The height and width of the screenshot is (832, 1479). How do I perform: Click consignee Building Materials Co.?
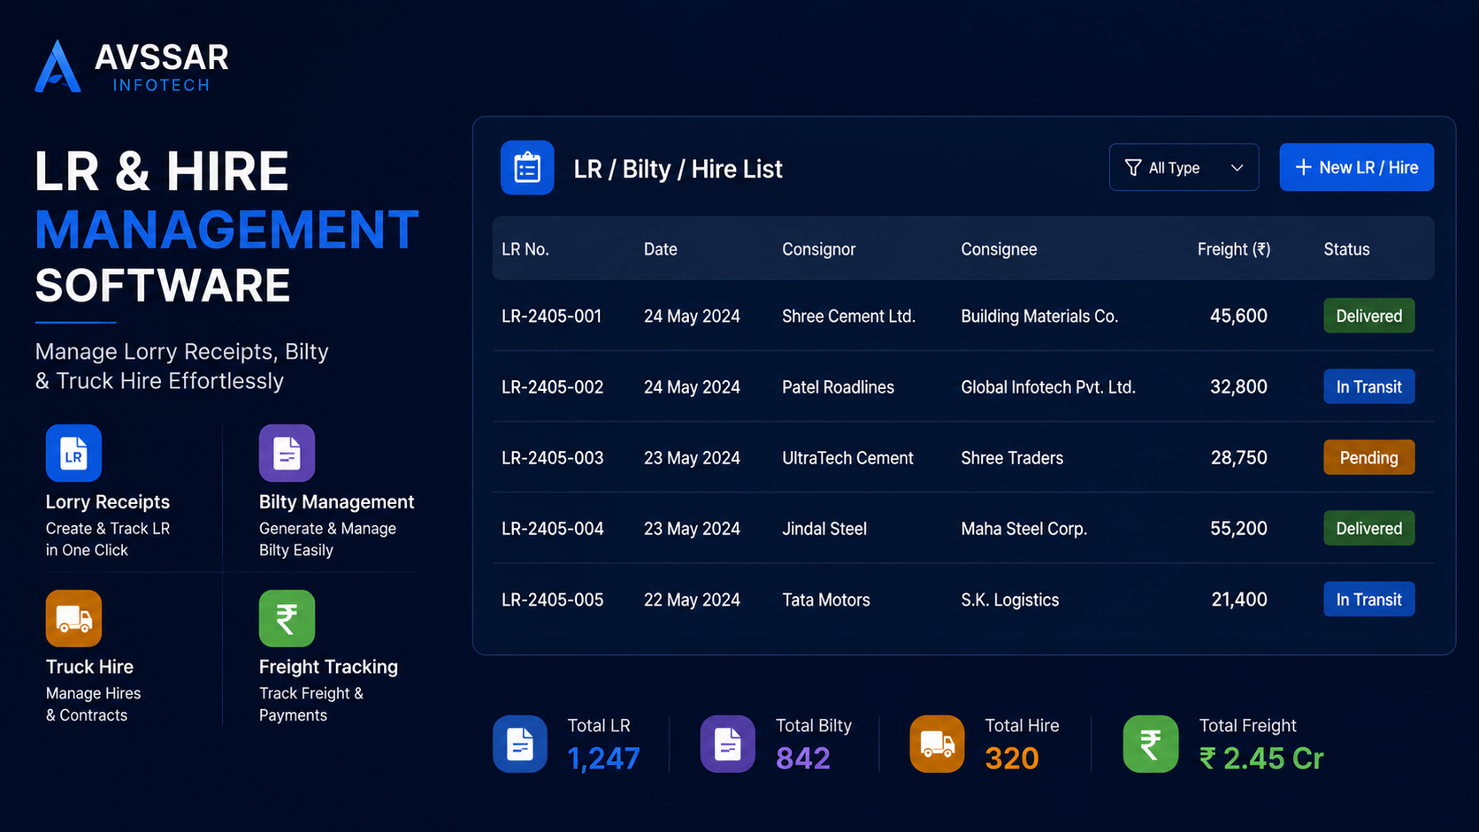tap(1039, 316)
